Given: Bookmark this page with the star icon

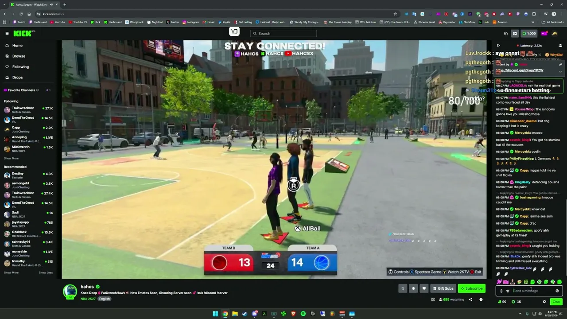Looking at the screenshot, I should click(395, 14).
